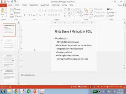The width and height of the screenshot is (126, 94).
Task: Open PowerPoint from the taskbar
Action: point(35,91)
